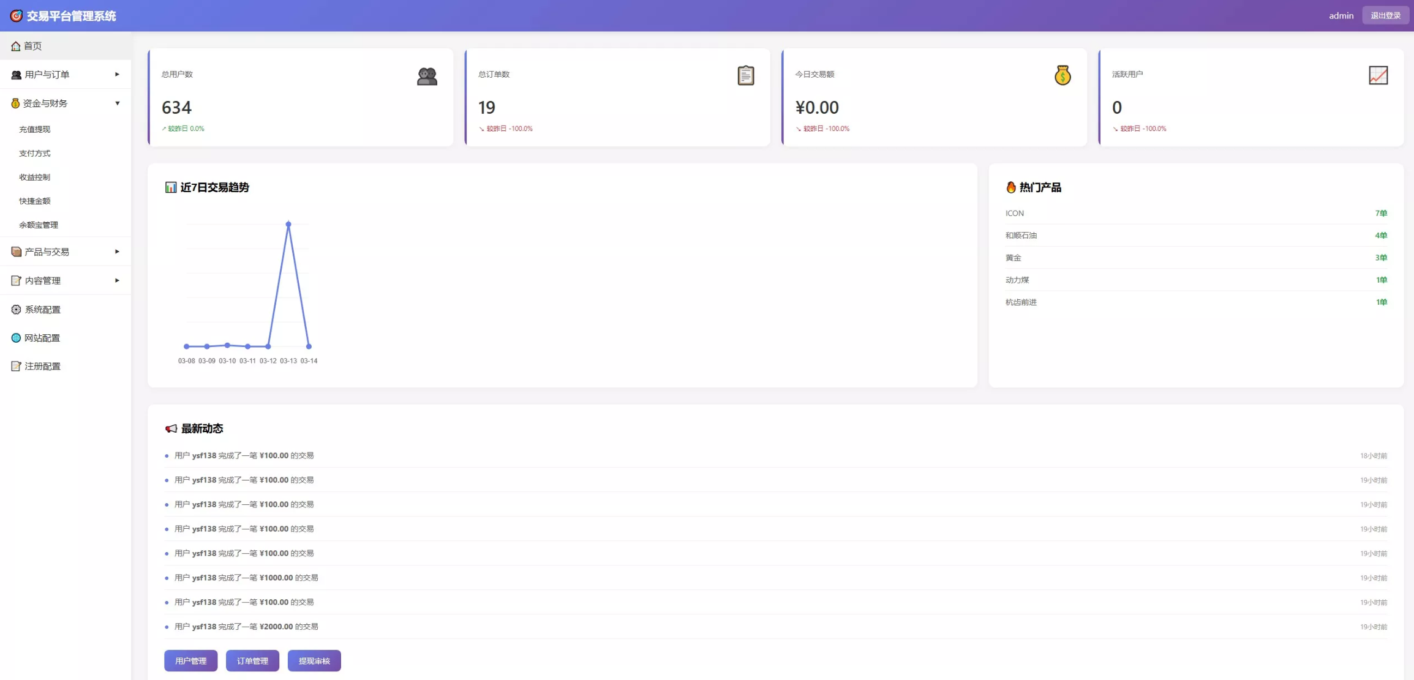
Task: Expand the 内容管理 menu arrow
Action: (117, 280)
